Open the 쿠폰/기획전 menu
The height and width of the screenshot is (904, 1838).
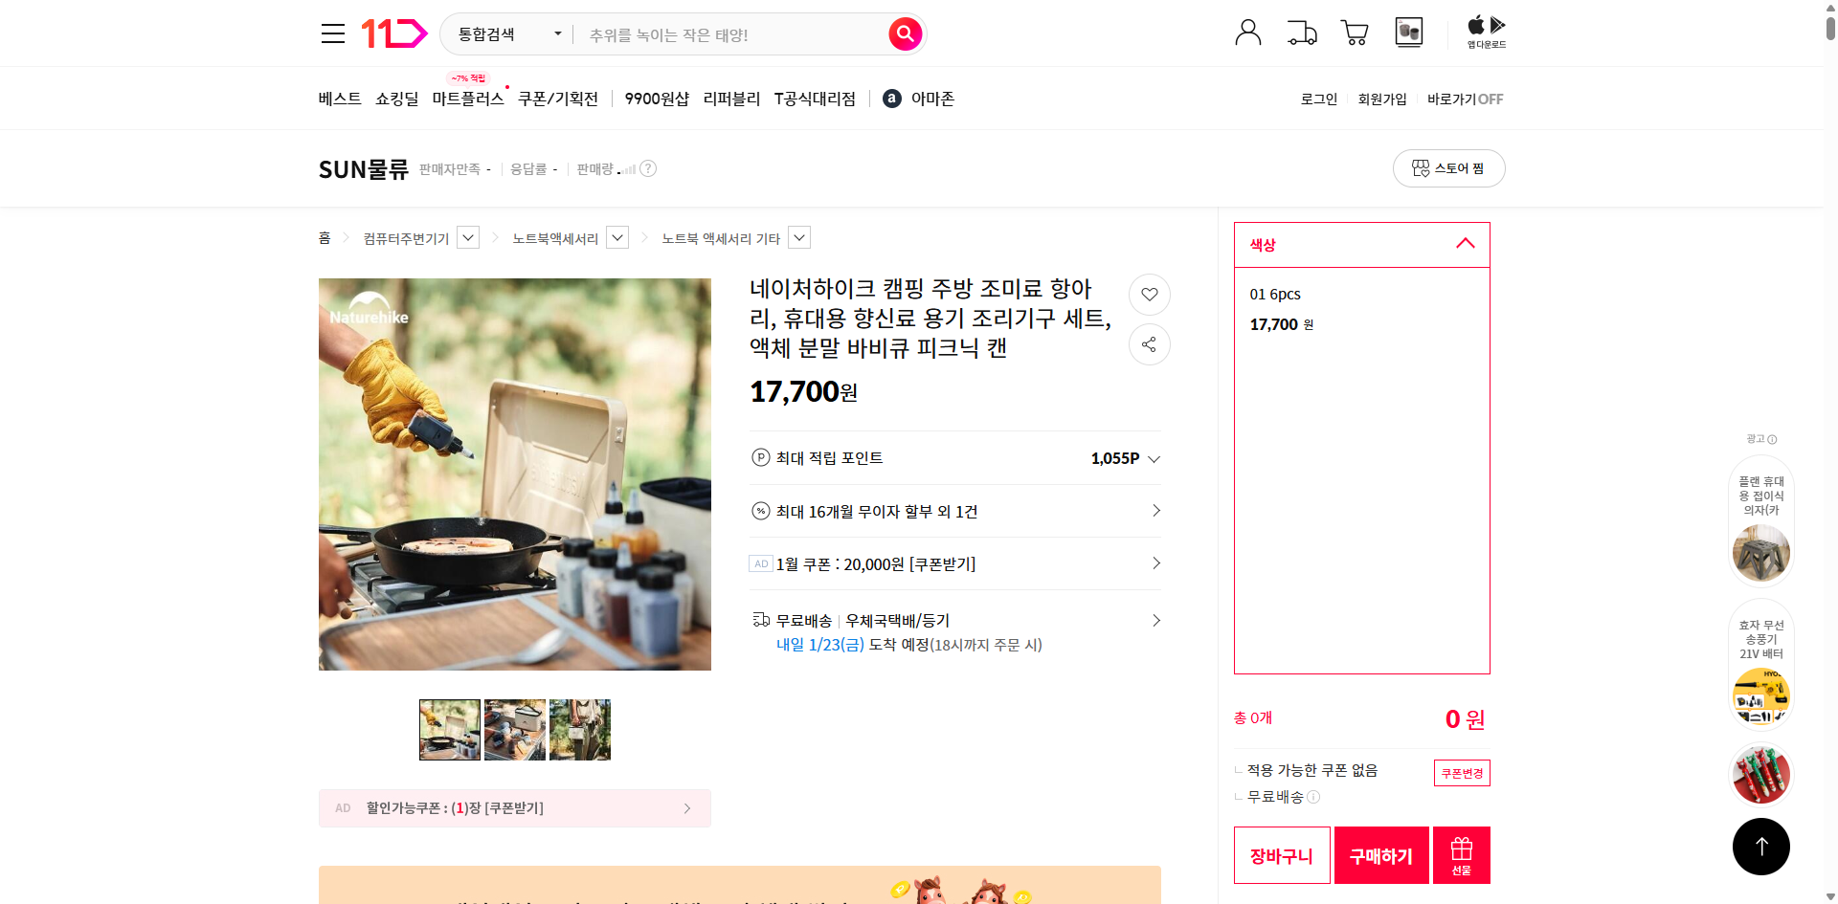(558, 99)
